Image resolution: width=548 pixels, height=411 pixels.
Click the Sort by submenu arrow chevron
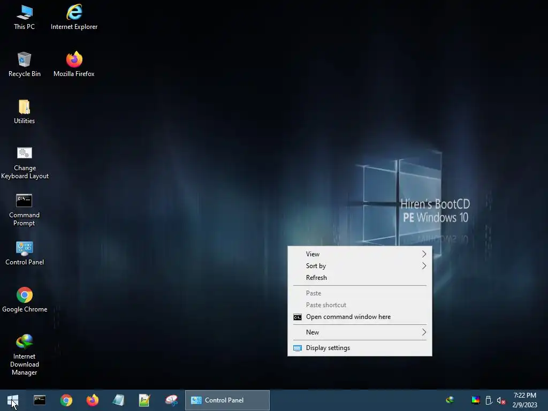[424, 266]
